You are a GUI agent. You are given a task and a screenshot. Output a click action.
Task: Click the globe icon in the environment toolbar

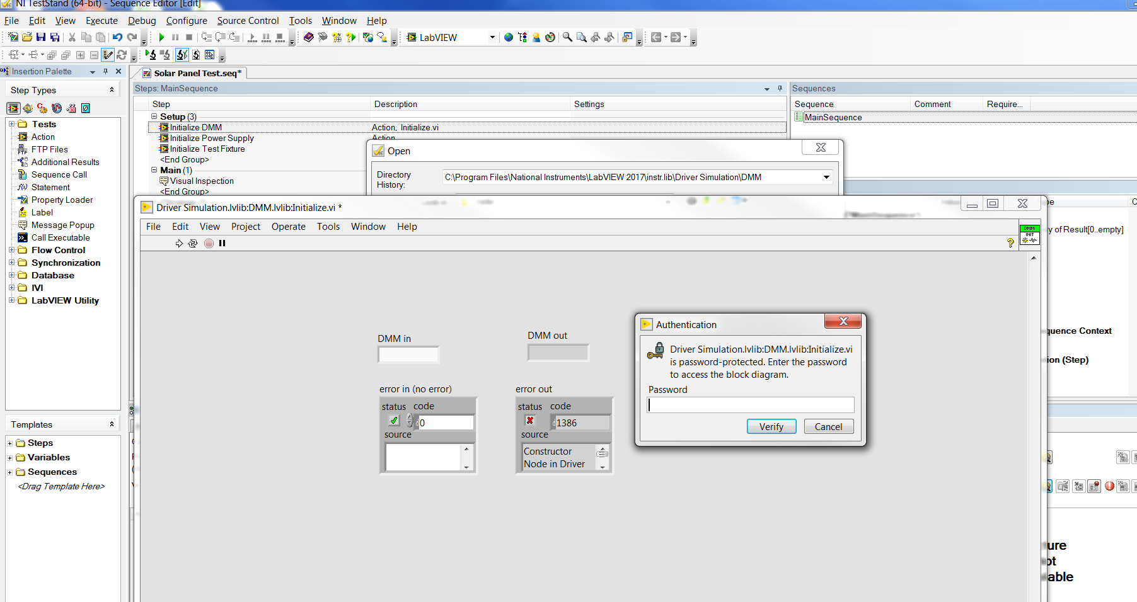click(509, 37)
